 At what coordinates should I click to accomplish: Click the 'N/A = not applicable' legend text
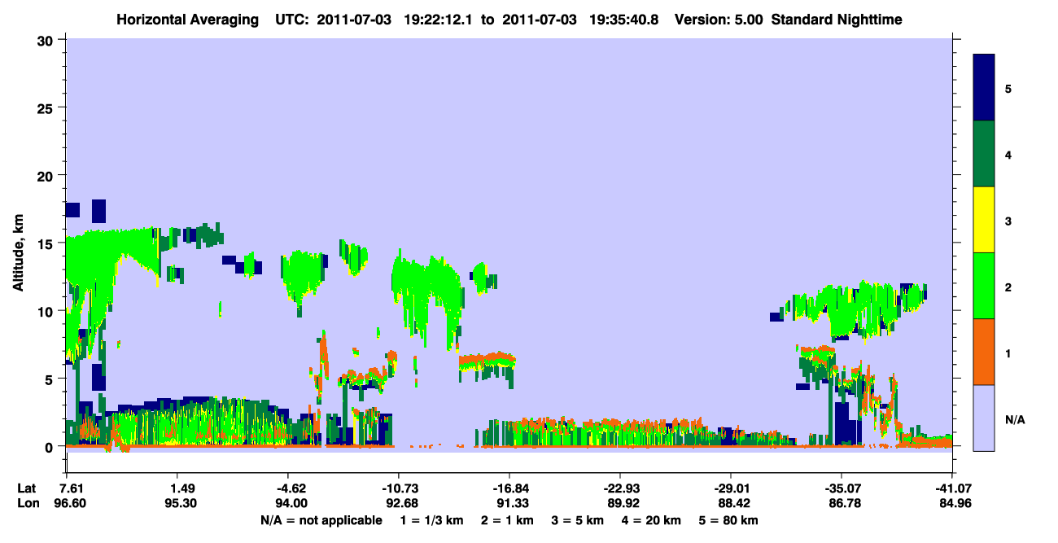(321, 520)
